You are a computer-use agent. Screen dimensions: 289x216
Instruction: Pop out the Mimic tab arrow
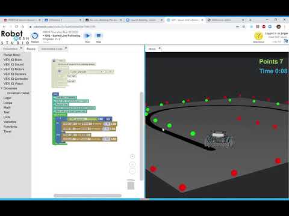coord(160,48)
